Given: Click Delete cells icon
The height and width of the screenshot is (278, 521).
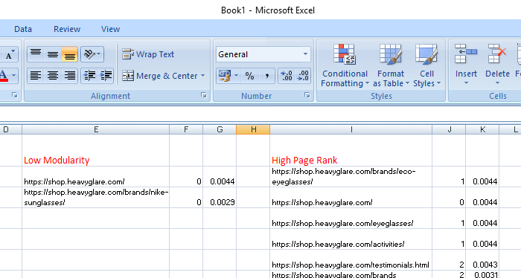Looking at the screenshot, I should [x=497, y=54].
